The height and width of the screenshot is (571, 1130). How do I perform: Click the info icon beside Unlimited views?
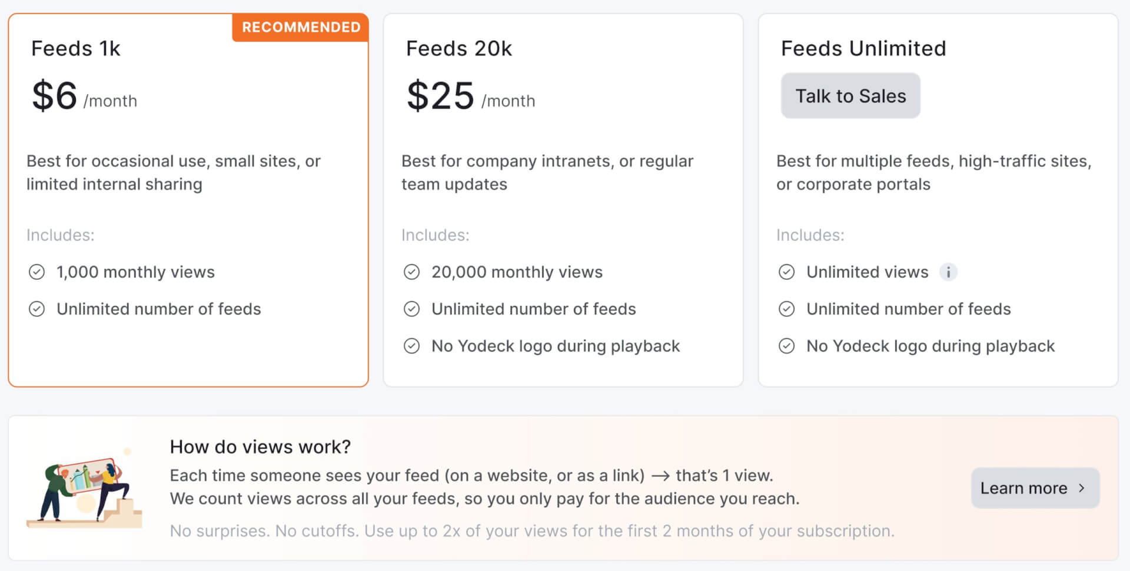pos(948,272)
